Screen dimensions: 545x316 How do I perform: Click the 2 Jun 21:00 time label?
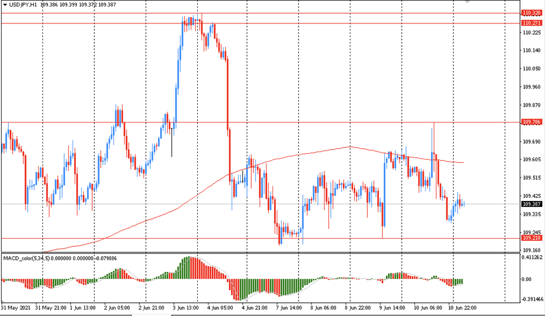[151, 308]
